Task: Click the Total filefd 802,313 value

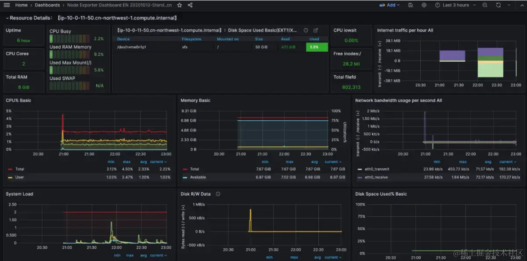Action: click(x=351, y=87)
